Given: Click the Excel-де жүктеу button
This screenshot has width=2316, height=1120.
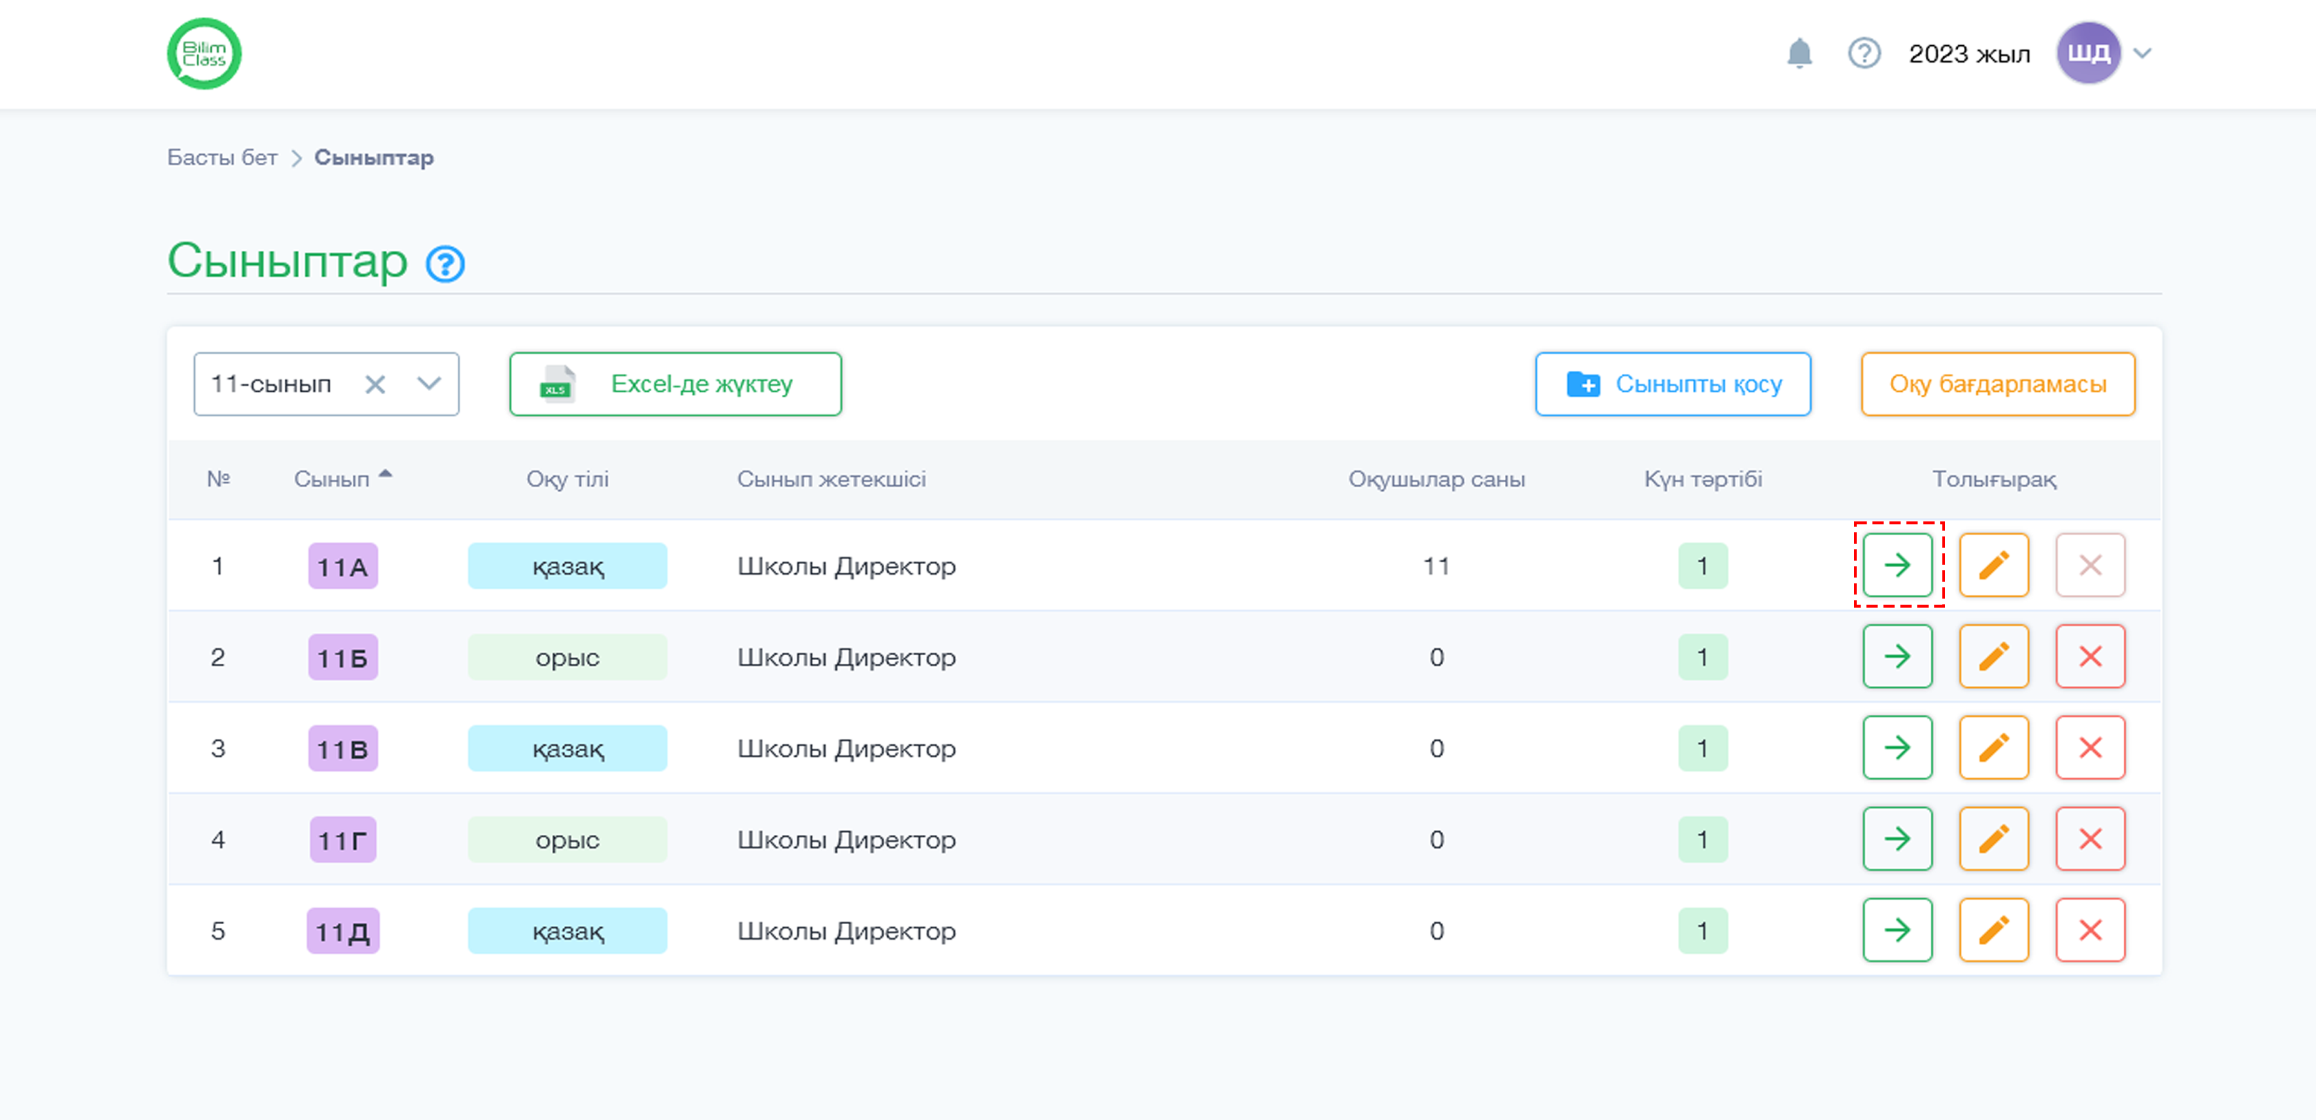Looking at the screenshot, I should [x=675, y=384].
